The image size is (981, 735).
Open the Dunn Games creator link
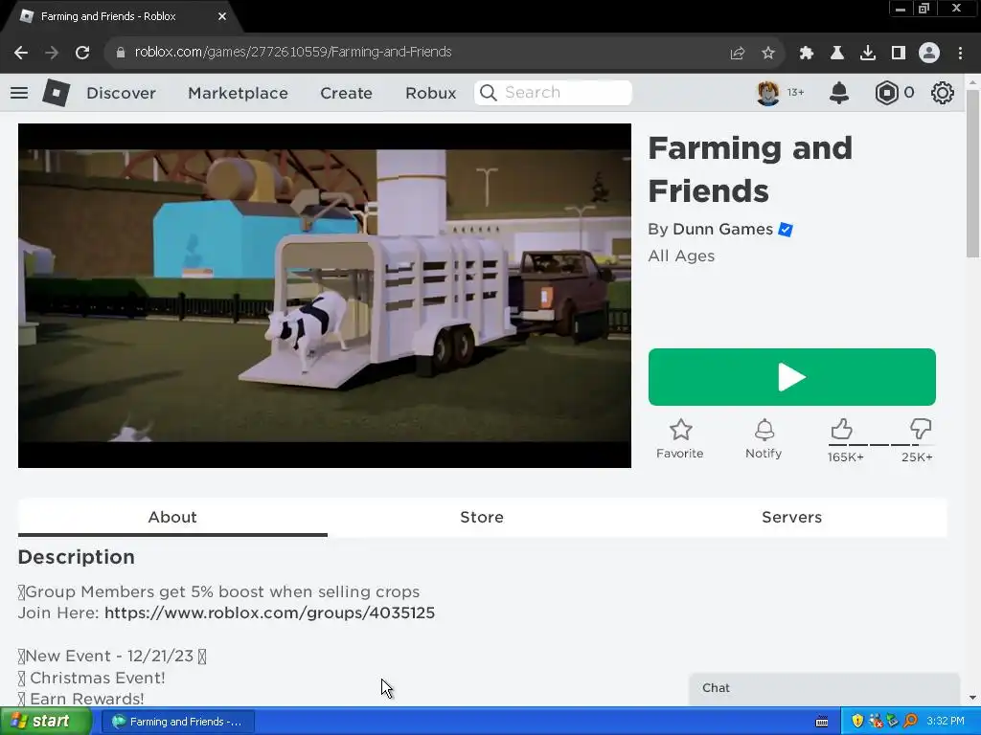pyautogui.click(x=722, y=230)
